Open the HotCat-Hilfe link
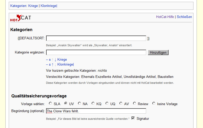The image size is (203, 128). pyautogui.click(x=165, y=17)
